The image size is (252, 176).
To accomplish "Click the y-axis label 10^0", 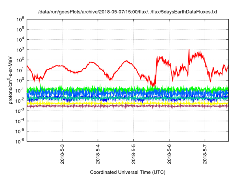I will pyautogui.click(x=20, y=81).
